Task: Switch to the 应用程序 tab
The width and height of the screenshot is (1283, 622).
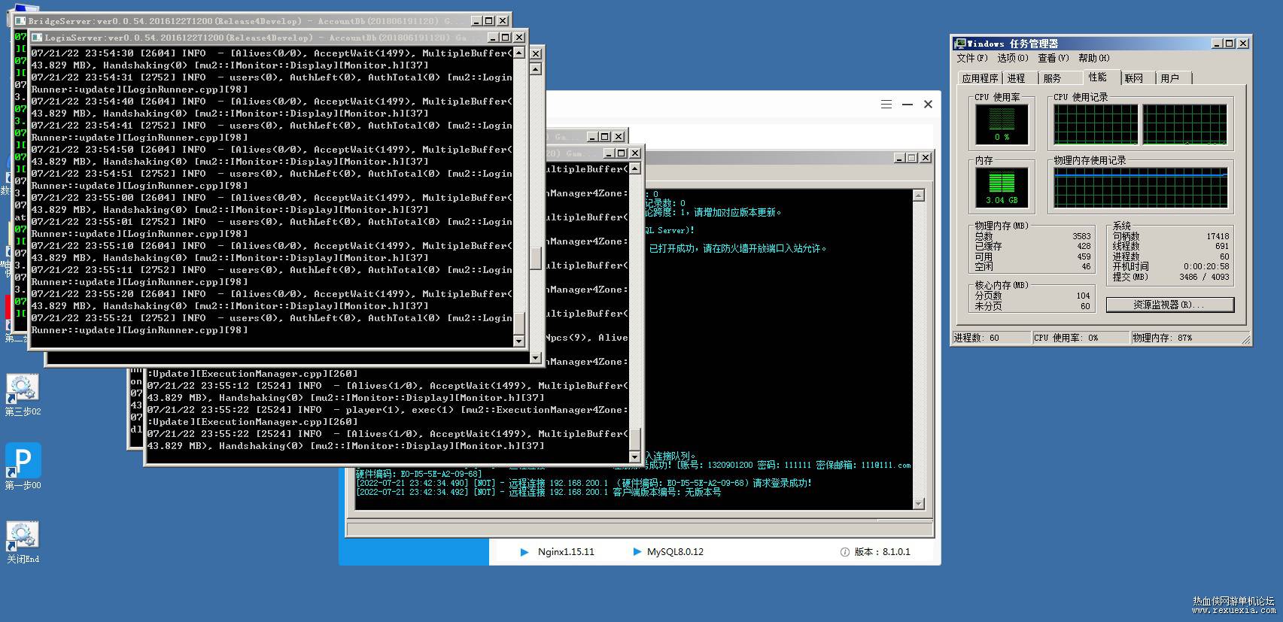Action: coord(980,78)
